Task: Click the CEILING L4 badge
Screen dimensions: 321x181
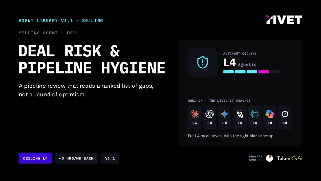Action: [x=35, y=158]
